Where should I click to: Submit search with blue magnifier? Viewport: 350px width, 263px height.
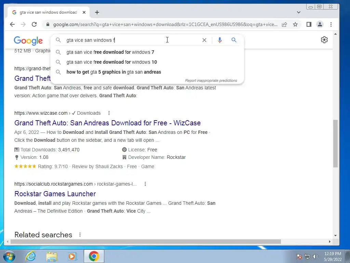pos(234,40)
